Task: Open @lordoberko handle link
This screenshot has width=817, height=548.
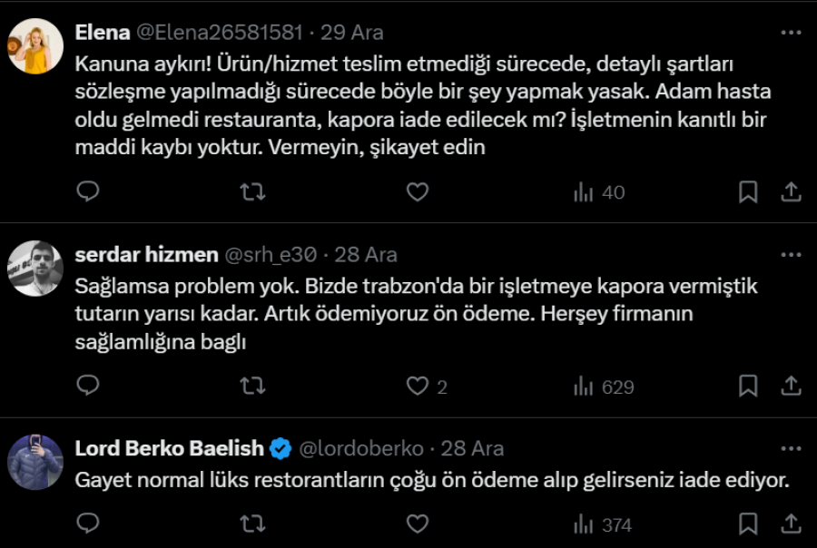Action: [x=360, y=448]
